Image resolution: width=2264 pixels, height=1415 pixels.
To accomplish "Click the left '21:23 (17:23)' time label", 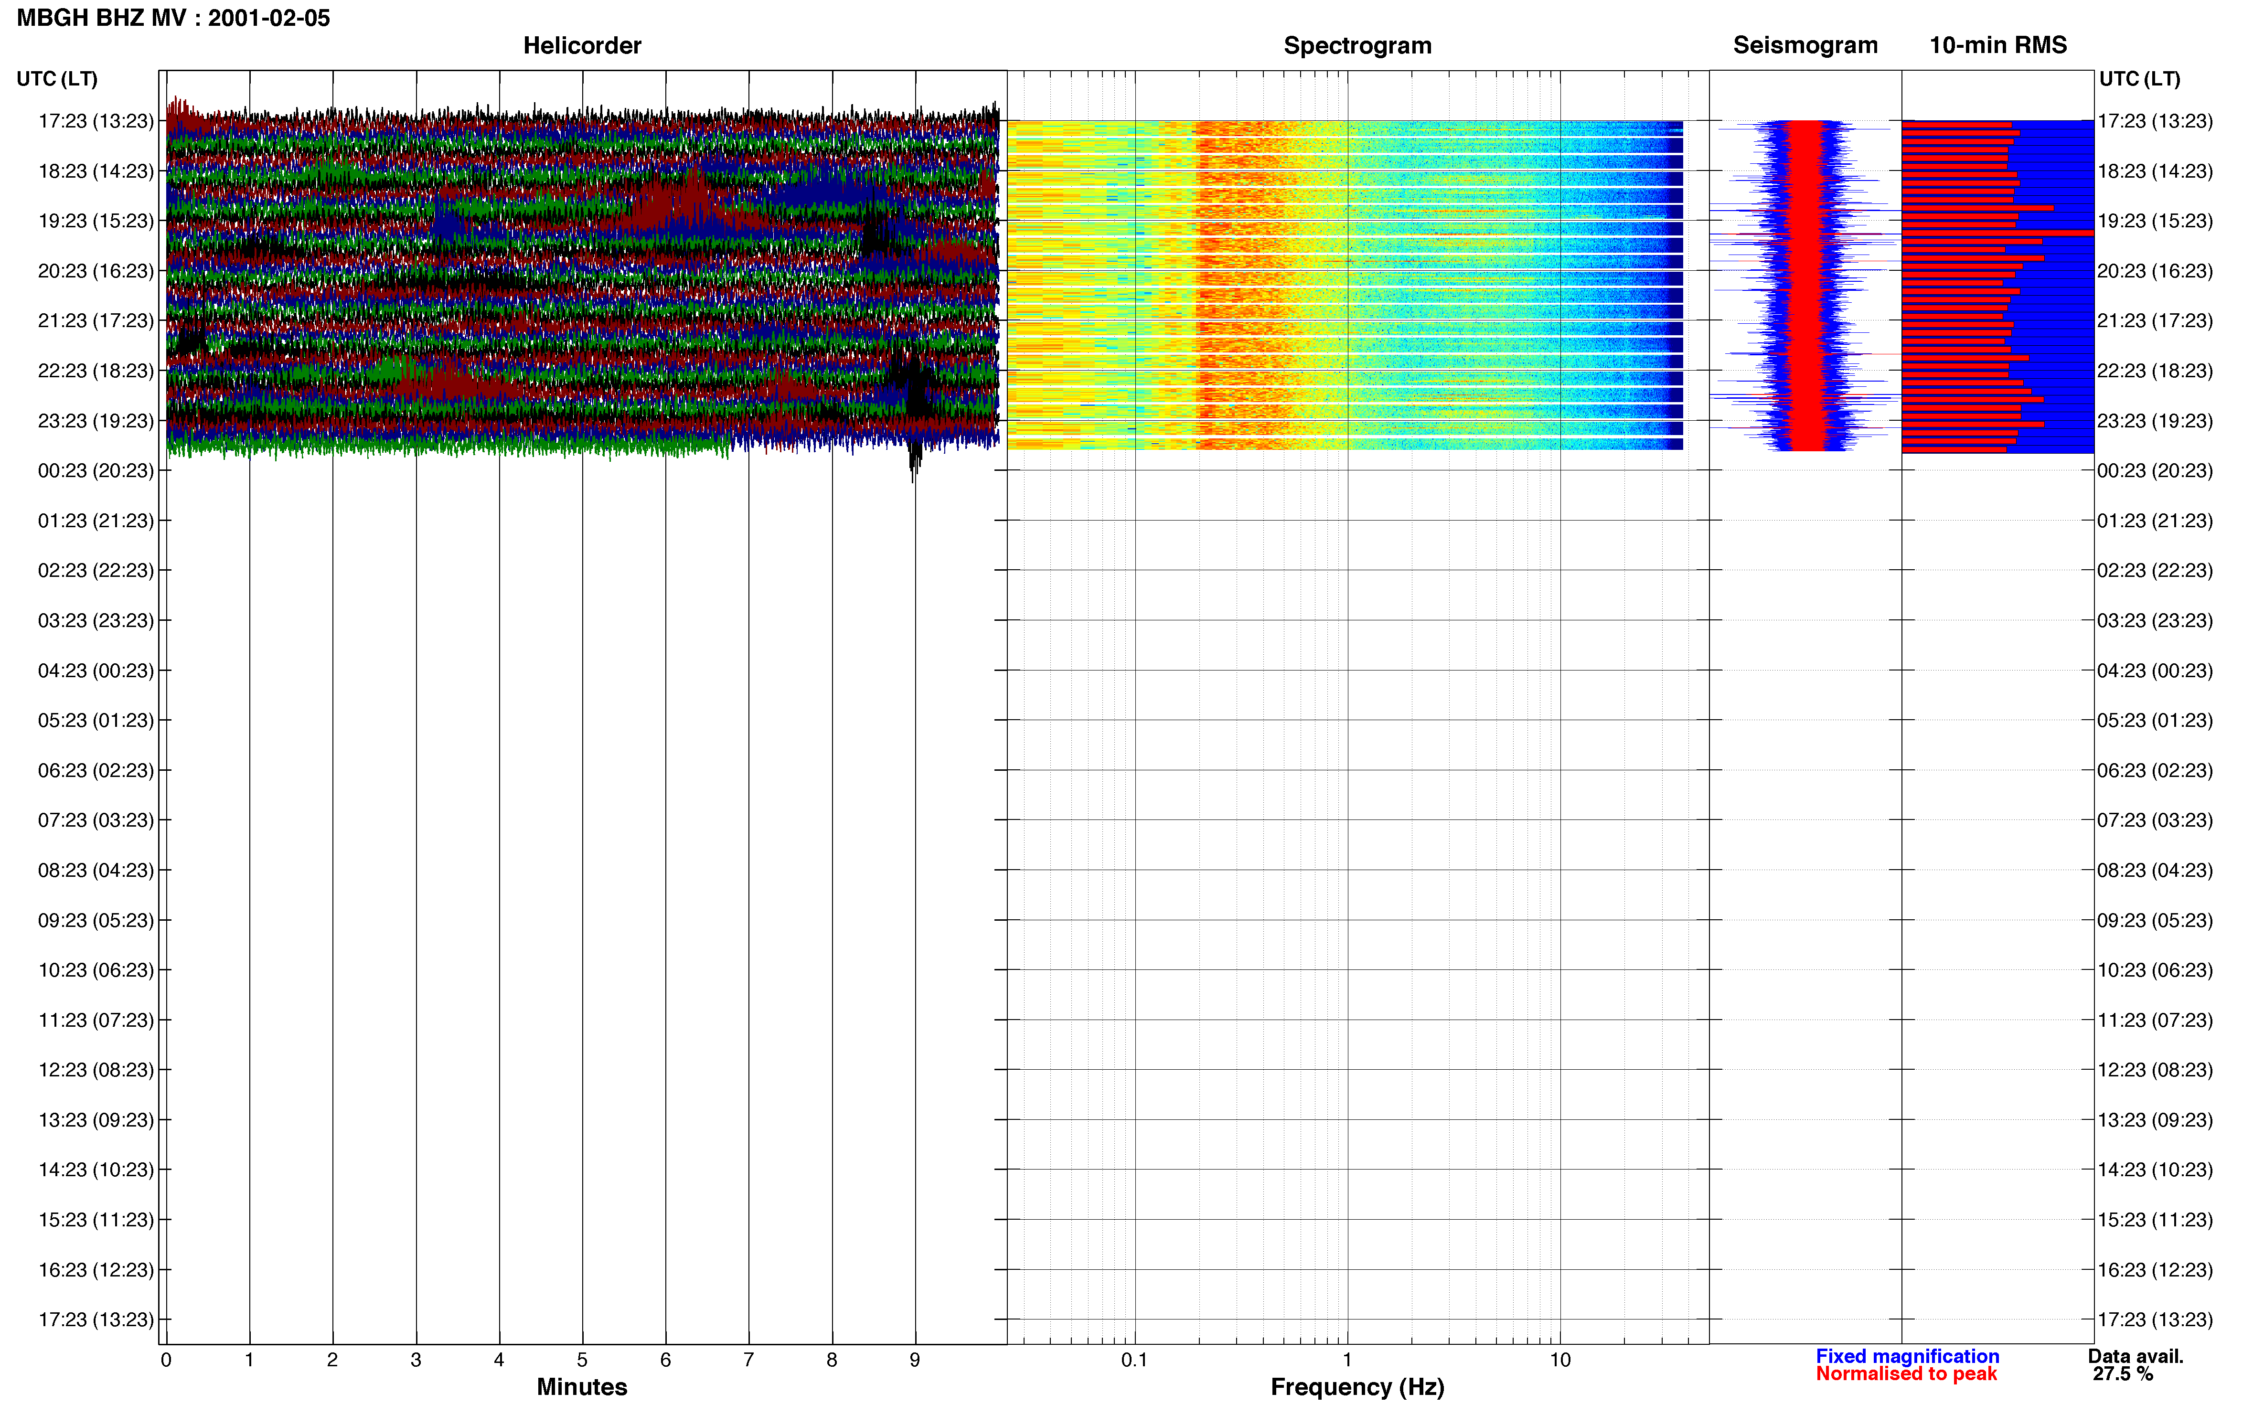I will pos(96,320).
